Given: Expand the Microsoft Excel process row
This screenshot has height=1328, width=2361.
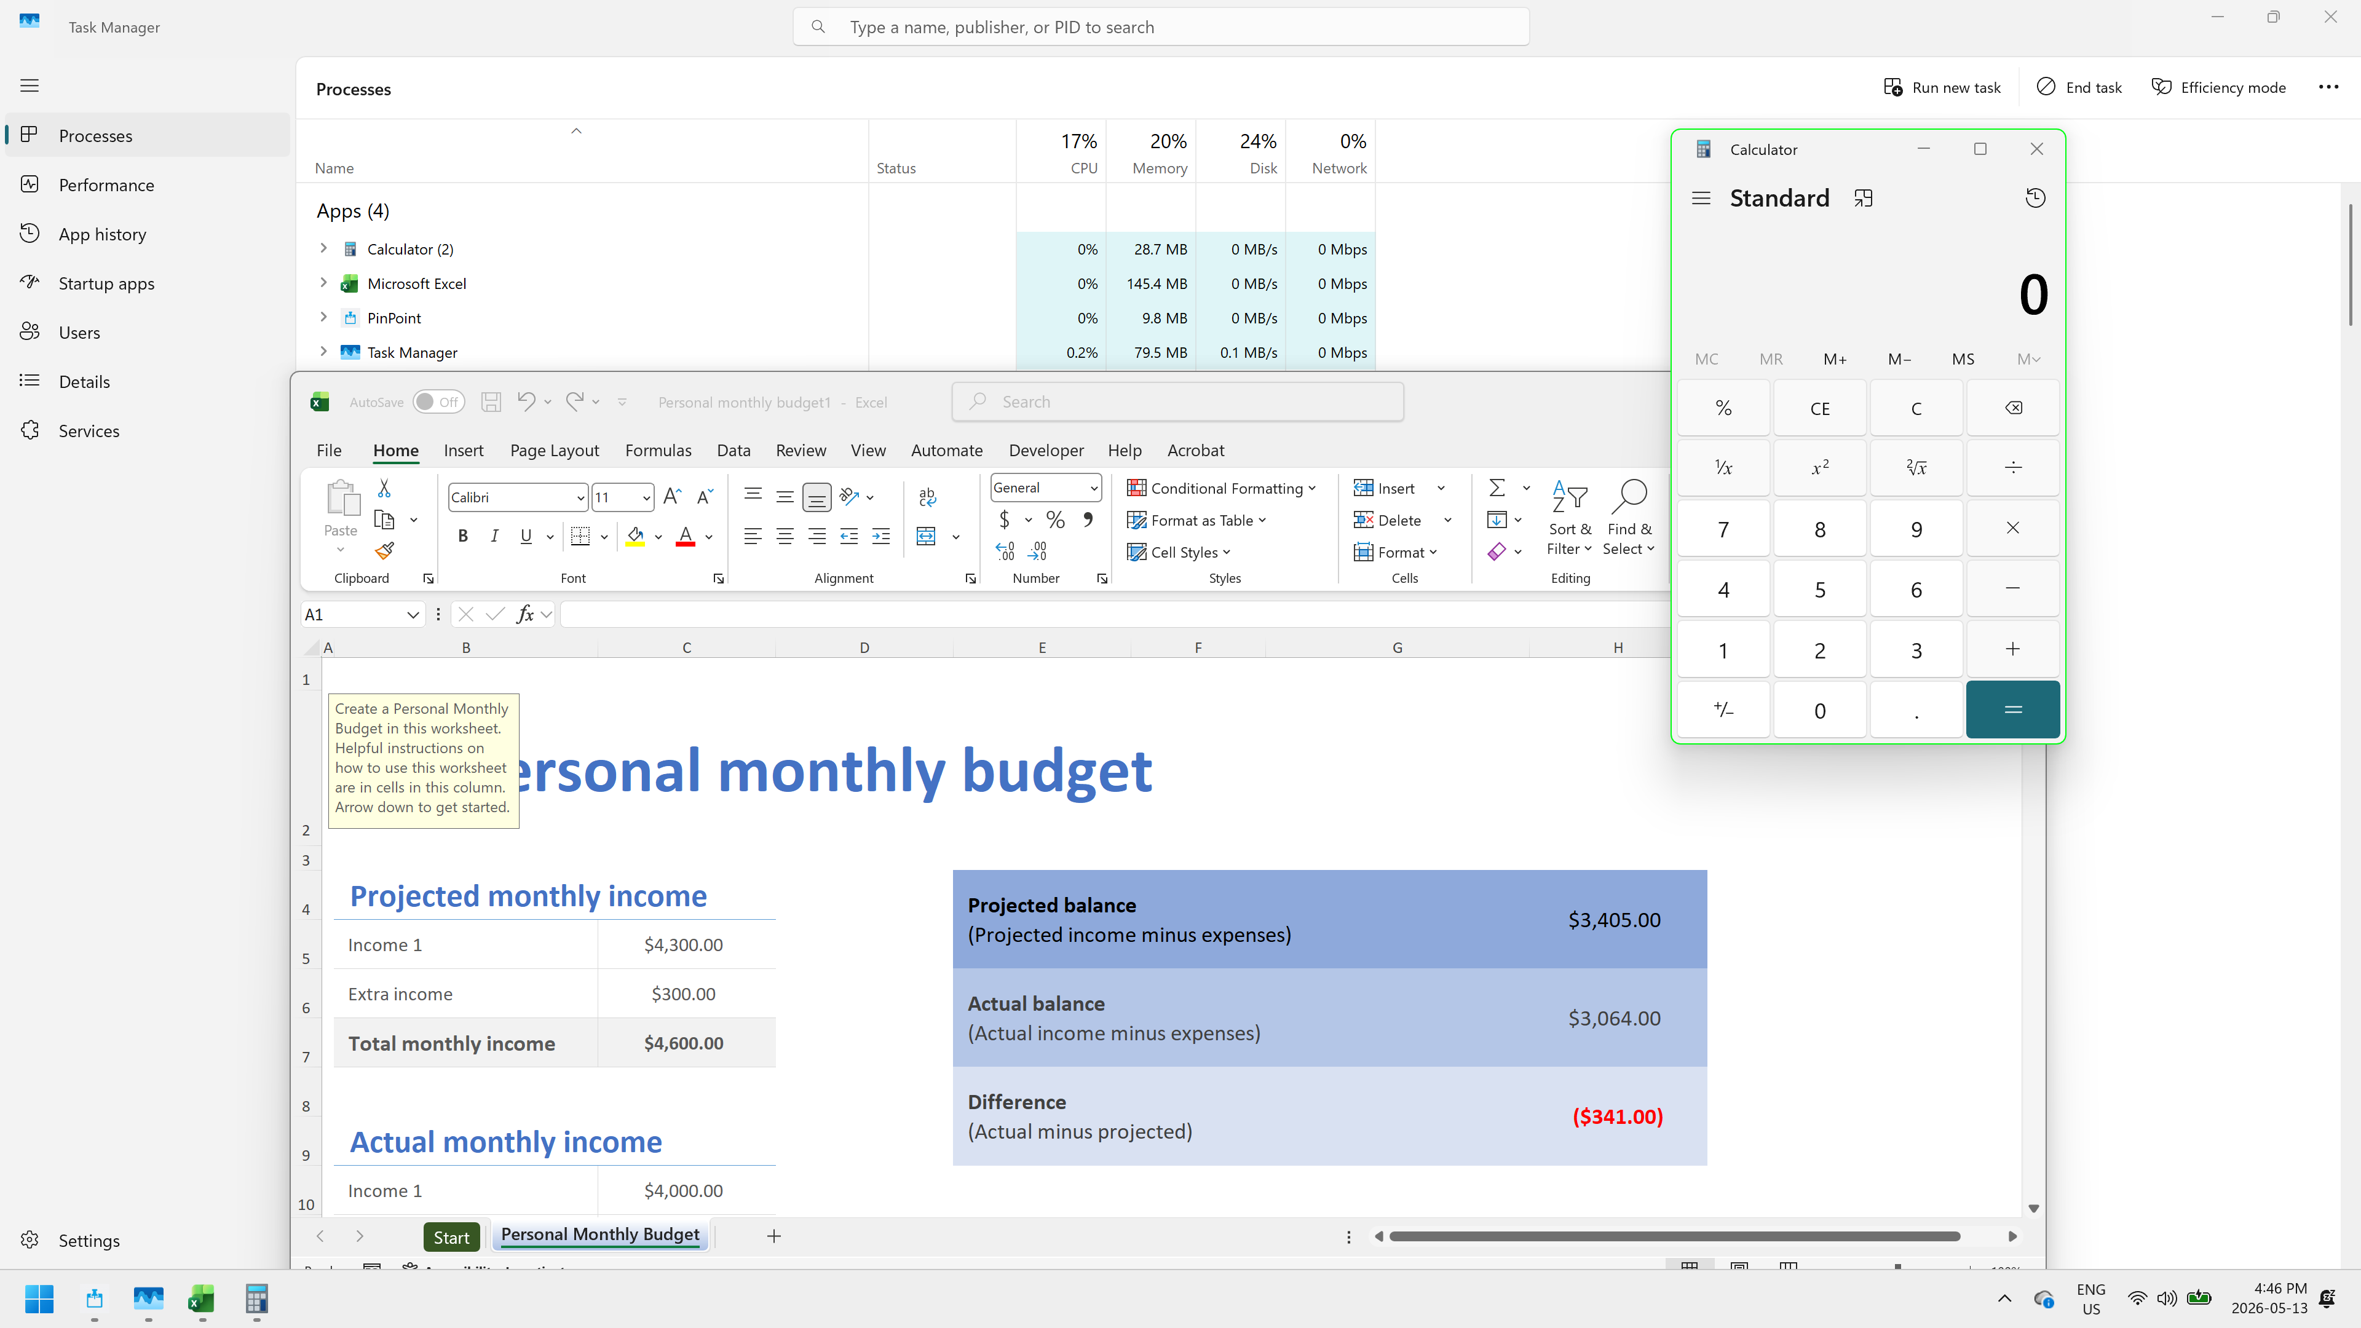Looking at the screenshot, I should tap(323, 283).
